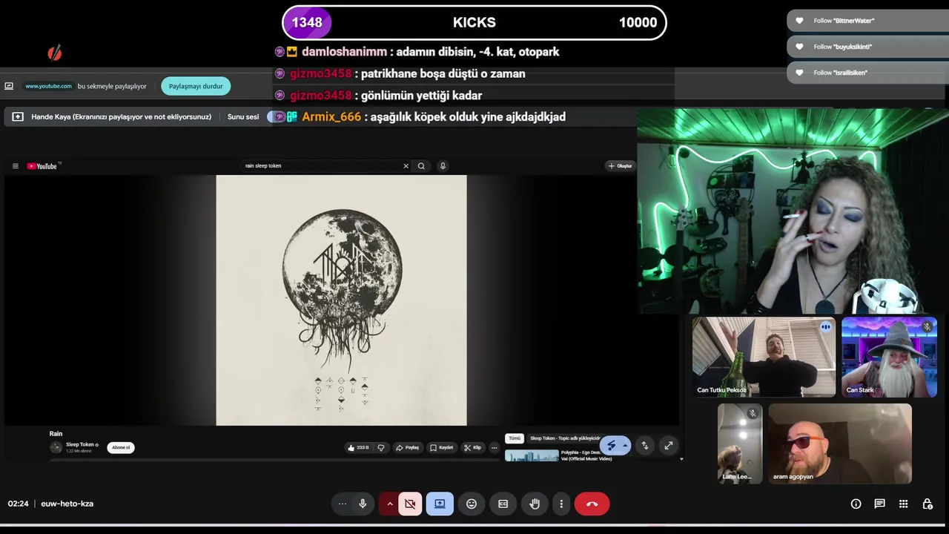Screen dimensions: 949x534
Task: Click the Kaydet save button
Action: pos(441,447)
